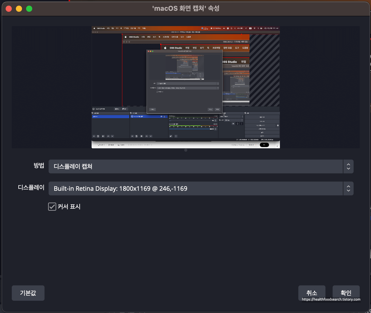
Task: Minimize the dialog using the yellow button
Action: click(19, 9)
